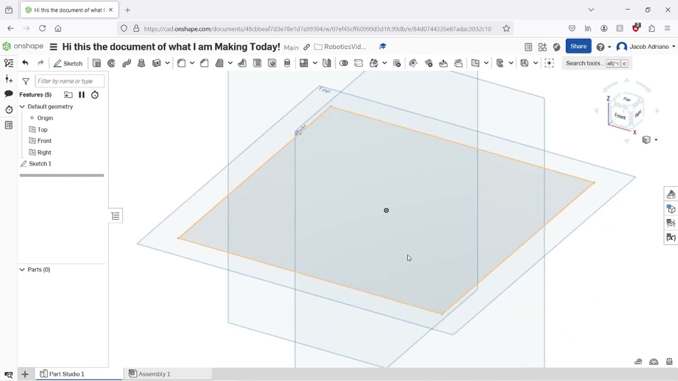Screen dimensions: 678x381
Task: Select Origin in the feature list
Action: (x=45, y=118)
